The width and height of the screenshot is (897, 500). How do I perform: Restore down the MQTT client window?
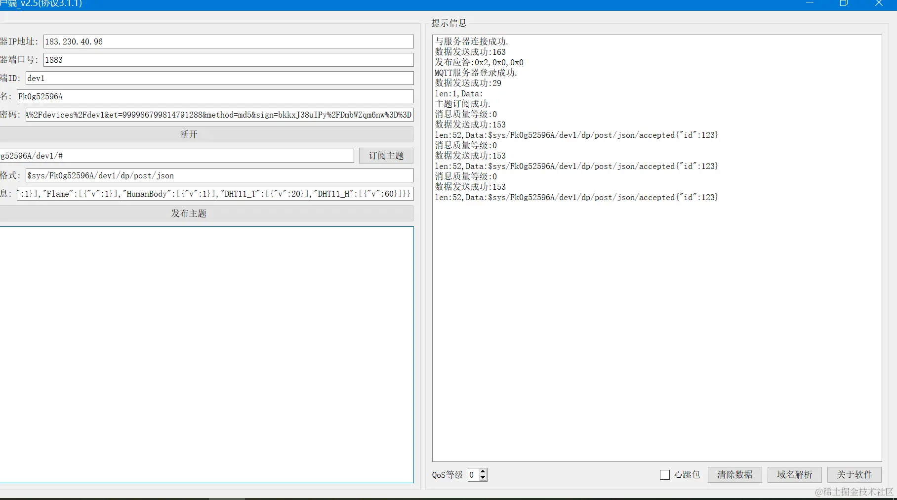coord(844,3)
